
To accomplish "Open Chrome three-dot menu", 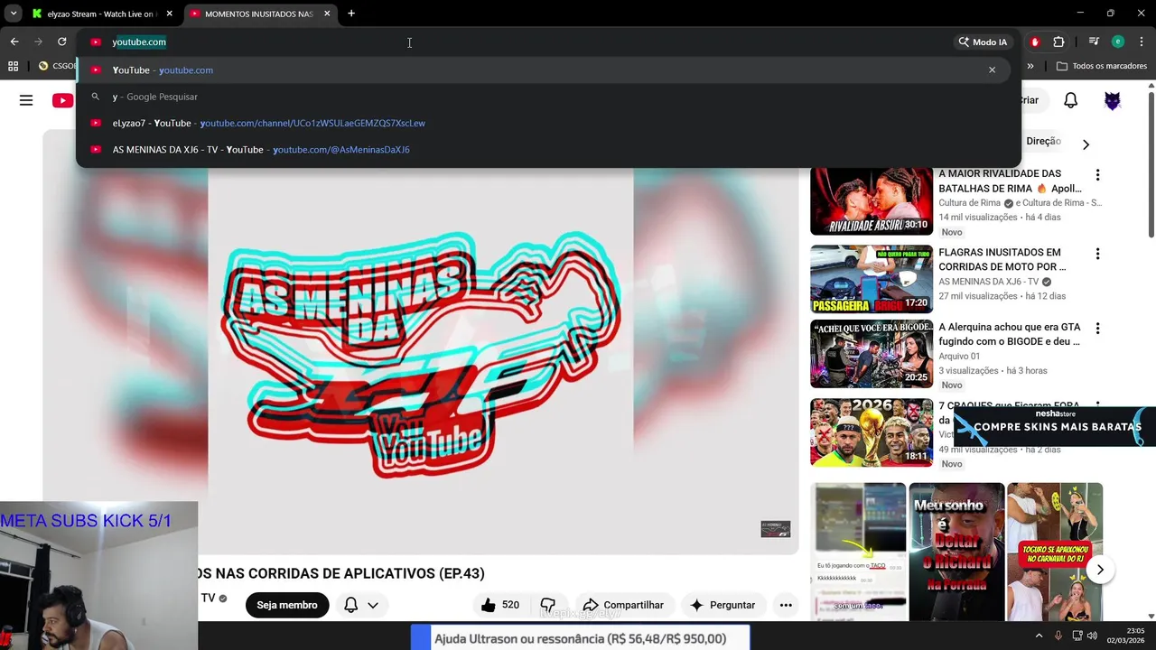I will (1142, 42).
